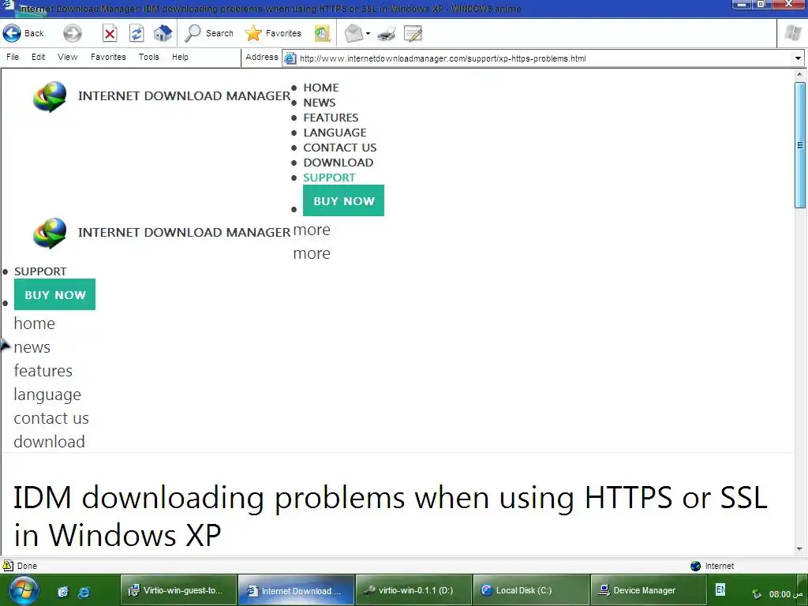Viewport: 808px width, 606px height.
Task: Click the second 'more' link
Action: (x=311, y=253)
